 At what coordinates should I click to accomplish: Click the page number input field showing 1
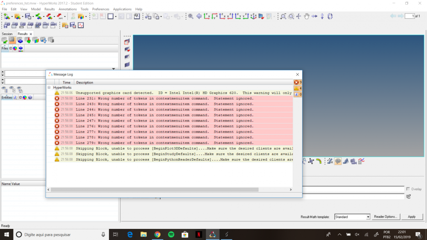coord(409,16)
